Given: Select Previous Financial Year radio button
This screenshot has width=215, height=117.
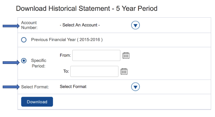Looking at the screenshot, I should pos(24,40).
